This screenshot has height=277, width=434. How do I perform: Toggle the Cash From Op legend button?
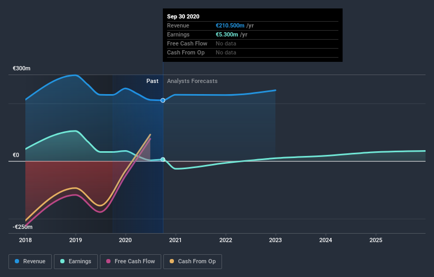[192, 262]
